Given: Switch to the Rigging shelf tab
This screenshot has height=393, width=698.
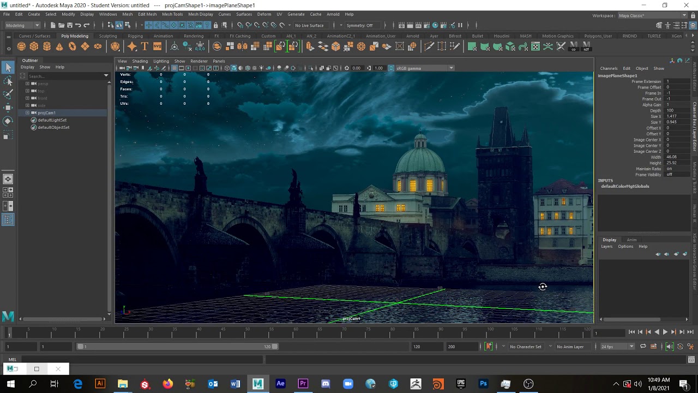Looking at the screenshot, I should pos(135,36).
